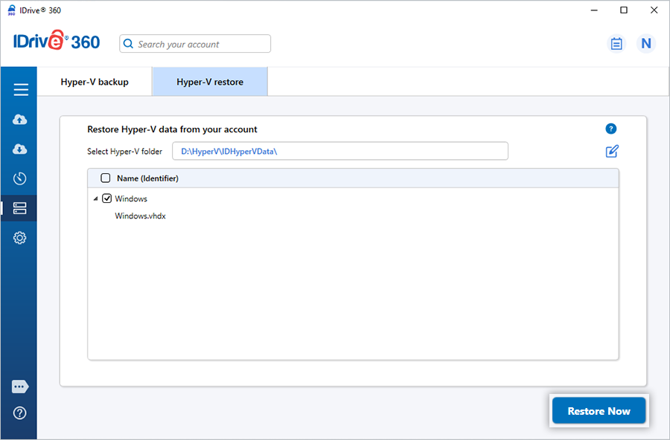Viewport: 670px width, 440px height.
Task: Open the N profile avatar
Action: point(645,44)
